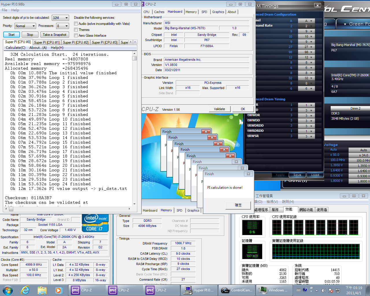
Task: Click Load button in ControlCenter
Action: pos(315,175)
